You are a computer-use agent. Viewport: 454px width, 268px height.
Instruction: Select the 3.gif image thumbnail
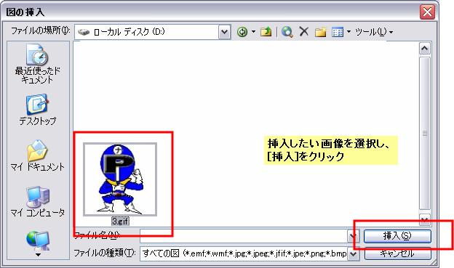(120, 179)
